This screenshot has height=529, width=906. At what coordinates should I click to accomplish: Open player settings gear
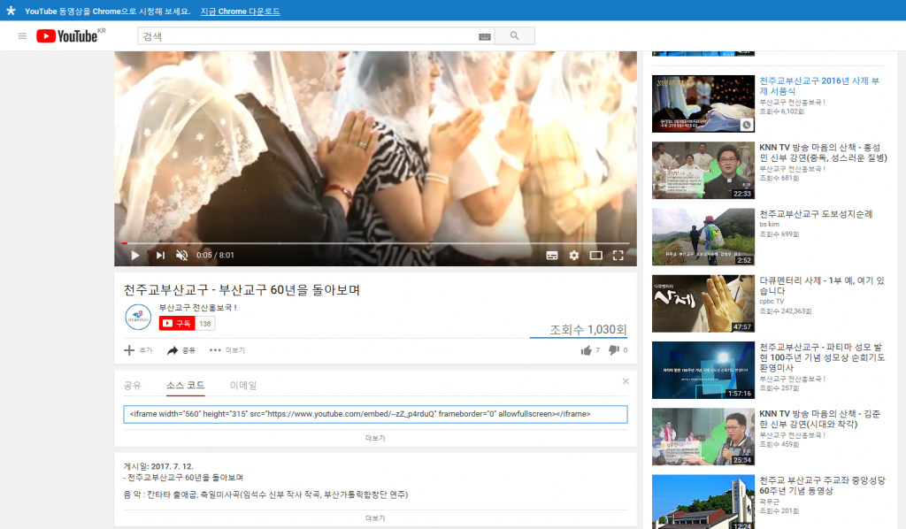[x=574, y=255]
